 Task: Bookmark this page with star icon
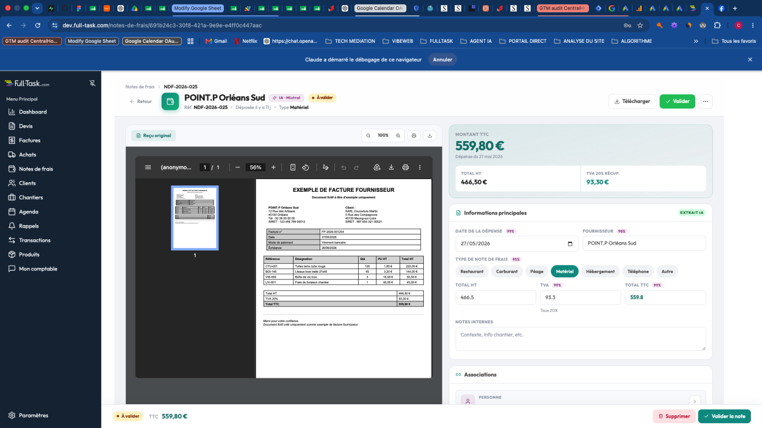(640, 25)
